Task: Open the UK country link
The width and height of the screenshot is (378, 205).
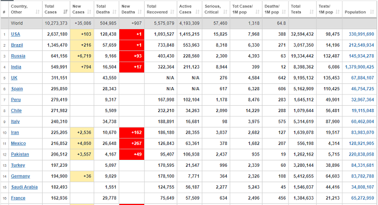Action: click(14, 78)
